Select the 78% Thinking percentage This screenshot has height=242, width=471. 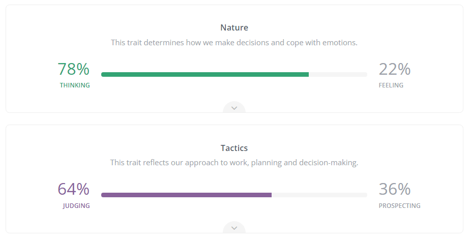pos(73,69)
